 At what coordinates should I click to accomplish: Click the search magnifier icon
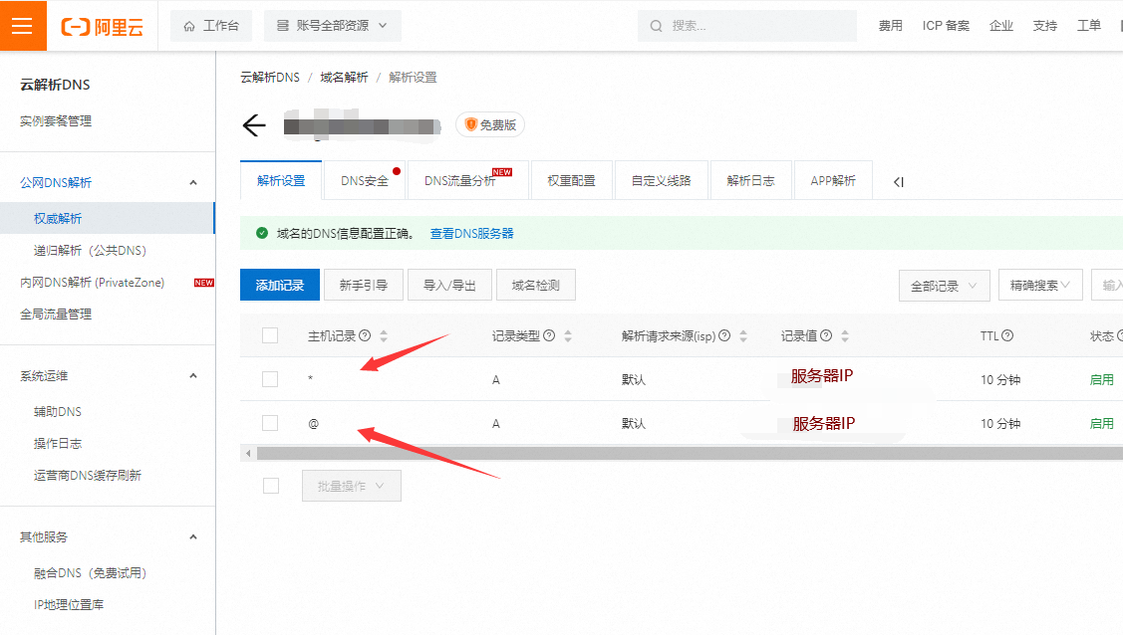pyautogui.click(x=656, y=26)
